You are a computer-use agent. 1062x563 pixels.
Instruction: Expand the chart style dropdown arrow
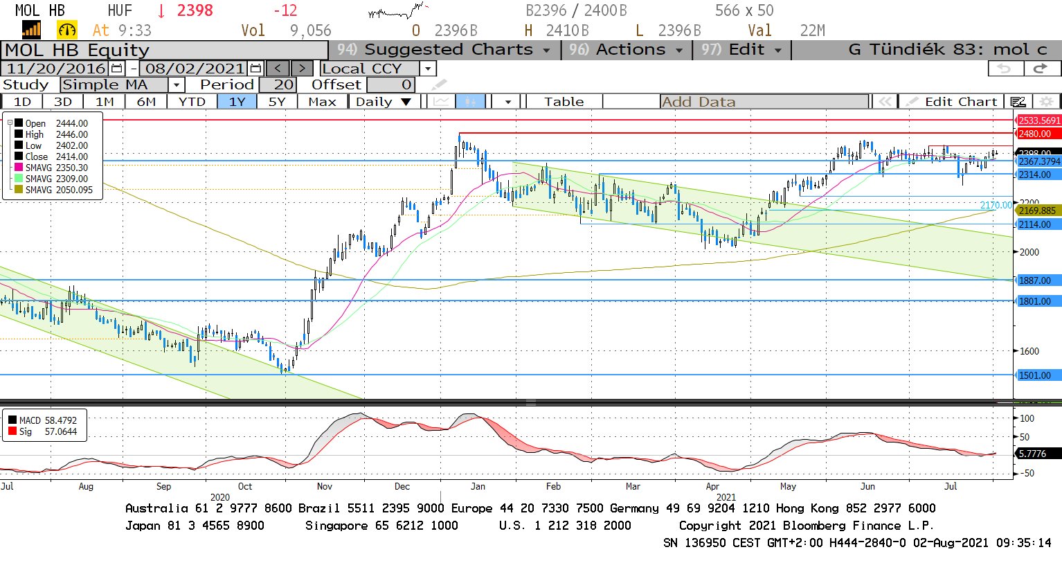tap(508, 102)
